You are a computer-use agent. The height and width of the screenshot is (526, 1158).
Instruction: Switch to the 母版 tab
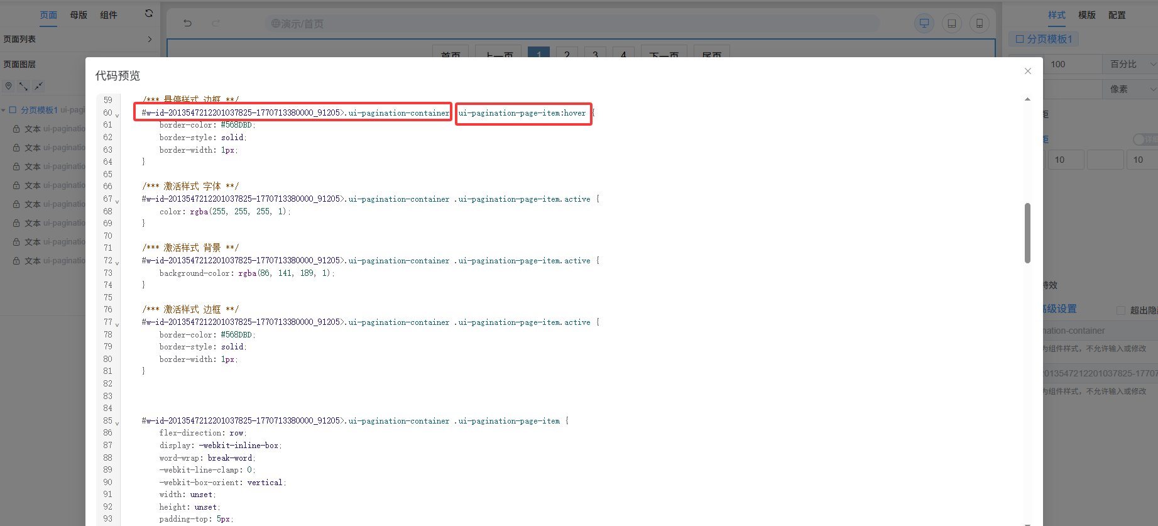(x=79, y=15)
